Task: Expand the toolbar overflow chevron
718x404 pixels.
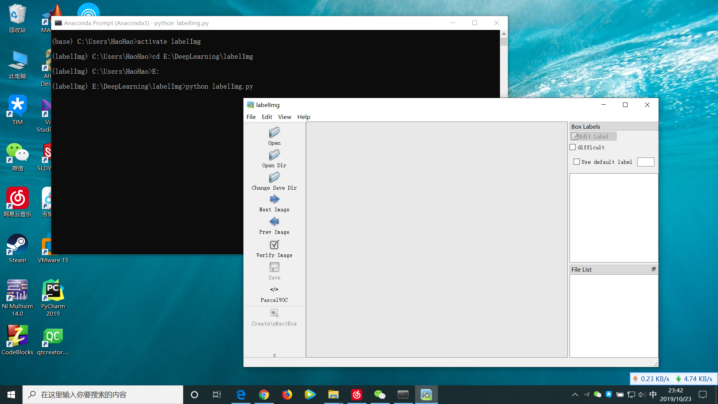Action: [274, 355]
